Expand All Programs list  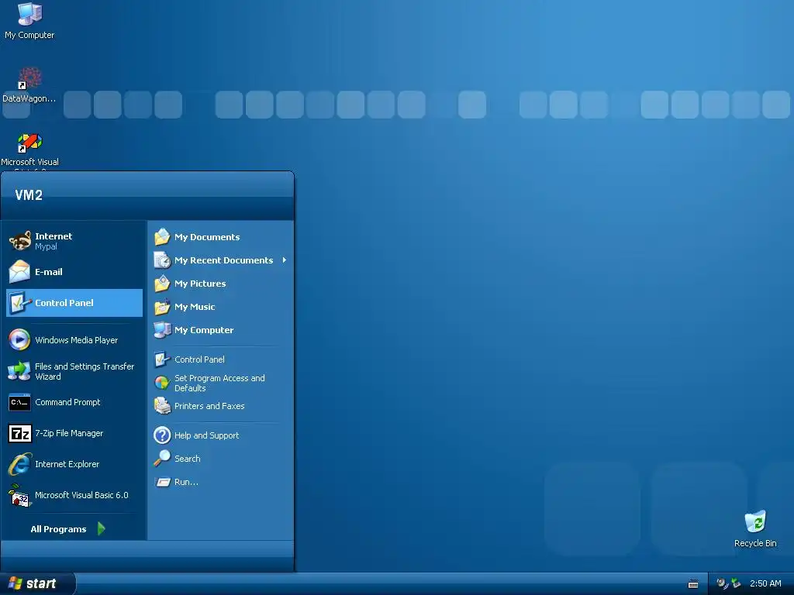(67, 528)
